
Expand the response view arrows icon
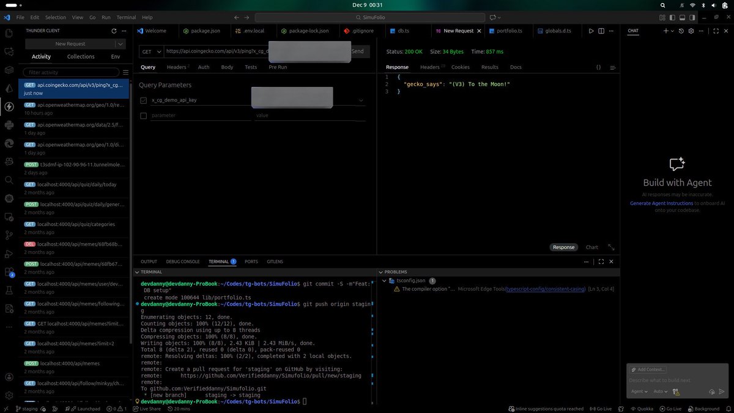click(x=611, y=247)
